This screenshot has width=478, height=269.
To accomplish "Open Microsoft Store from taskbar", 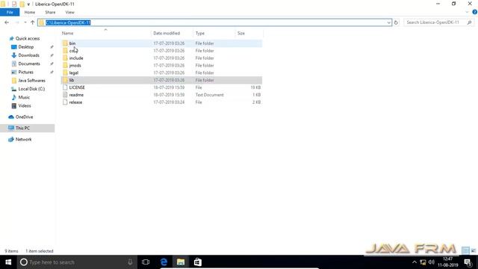I will coord(197,262).
